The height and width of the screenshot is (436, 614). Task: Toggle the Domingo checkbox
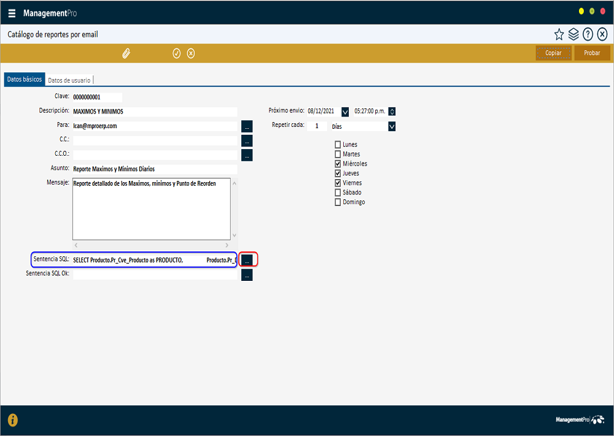tap(338, 202)
